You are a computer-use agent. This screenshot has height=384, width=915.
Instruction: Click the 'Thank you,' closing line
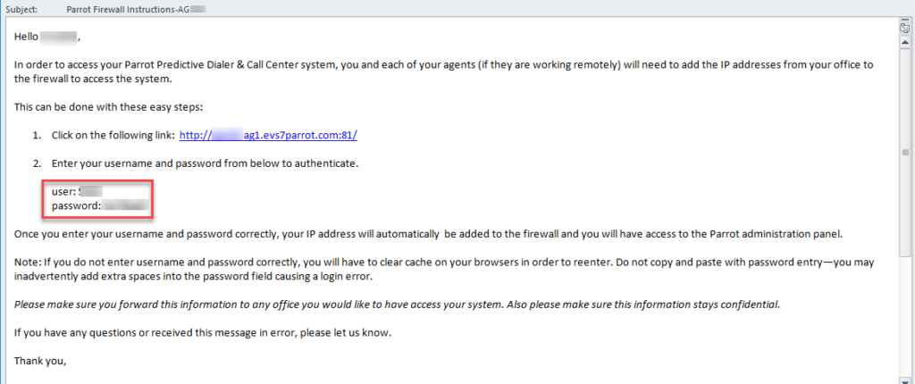(x=40, y=362)
